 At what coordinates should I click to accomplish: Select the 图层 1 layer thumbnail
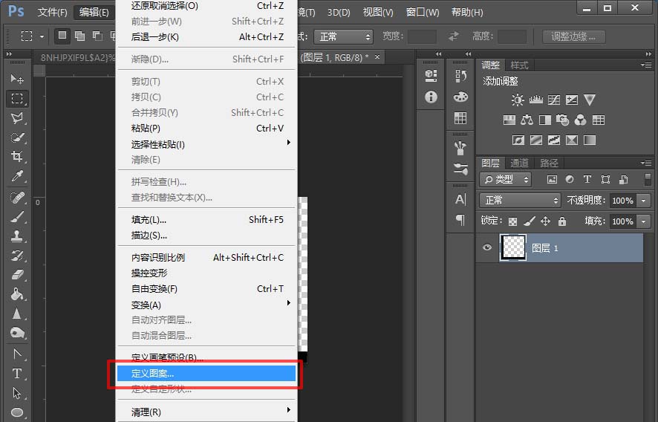point(512,247)
